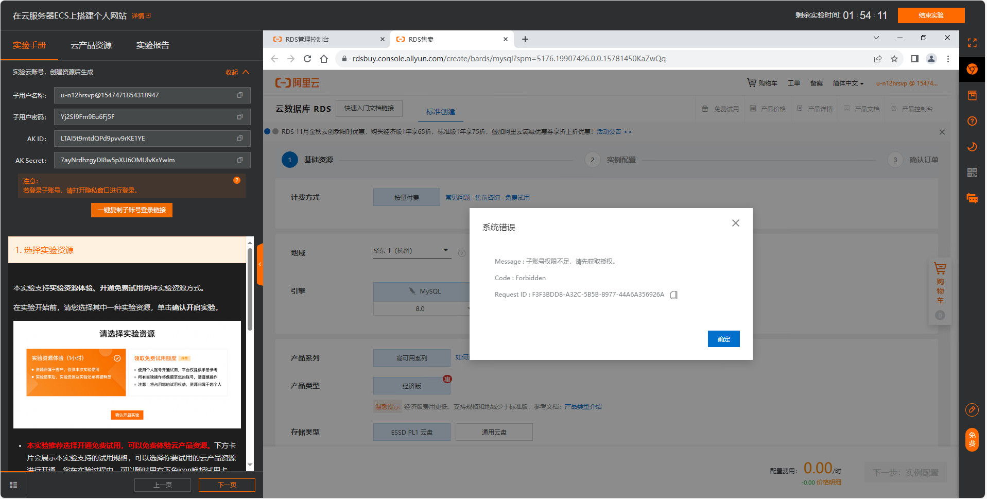
Task: Click the QR code icon in right sidebar
Action: coord(972,173)
